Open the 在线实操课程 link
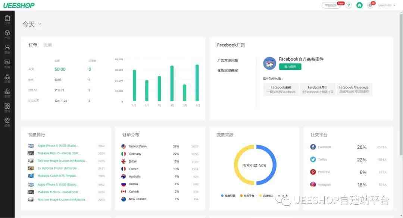 coord(228,70)
